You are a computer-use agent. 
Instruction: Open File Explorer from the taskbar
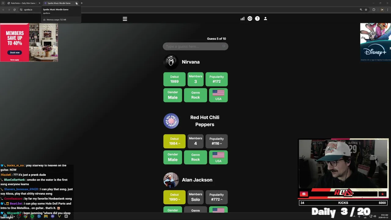(x=46, y=216)
